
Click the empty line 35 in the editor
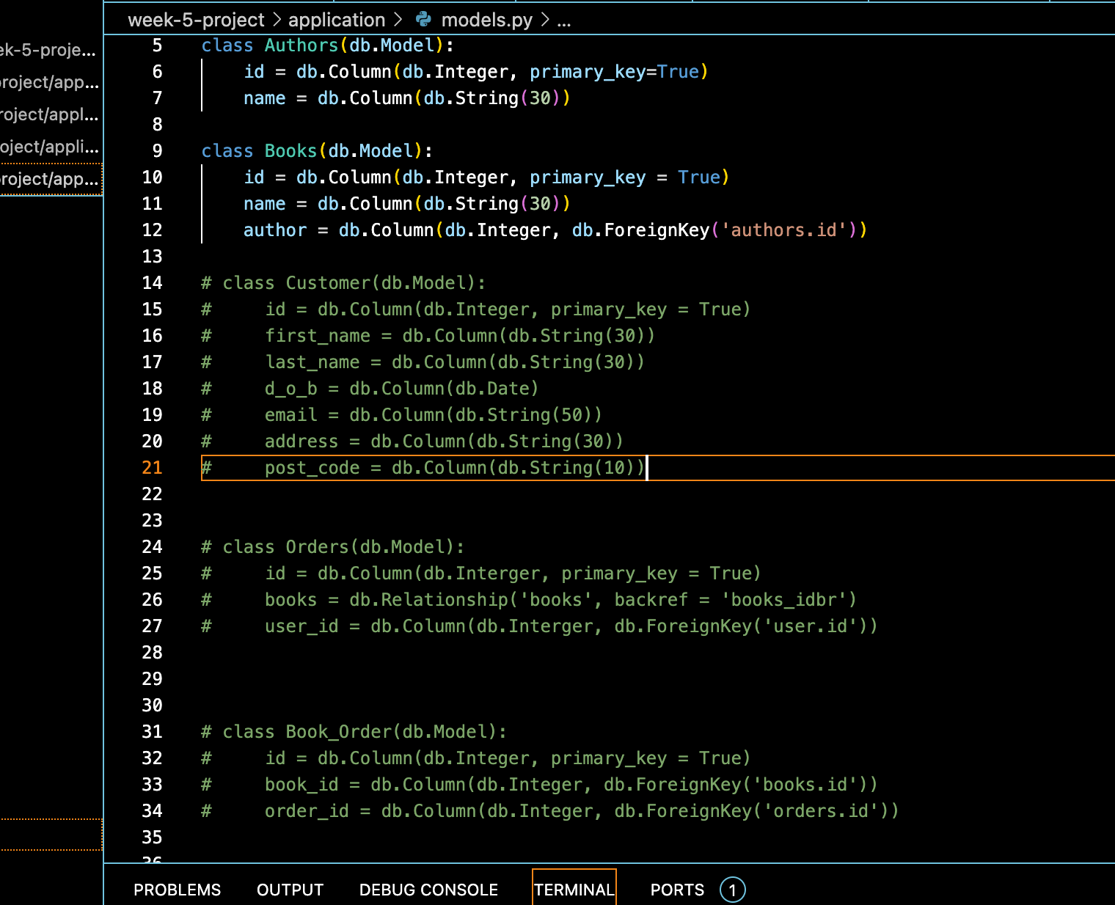658,838
